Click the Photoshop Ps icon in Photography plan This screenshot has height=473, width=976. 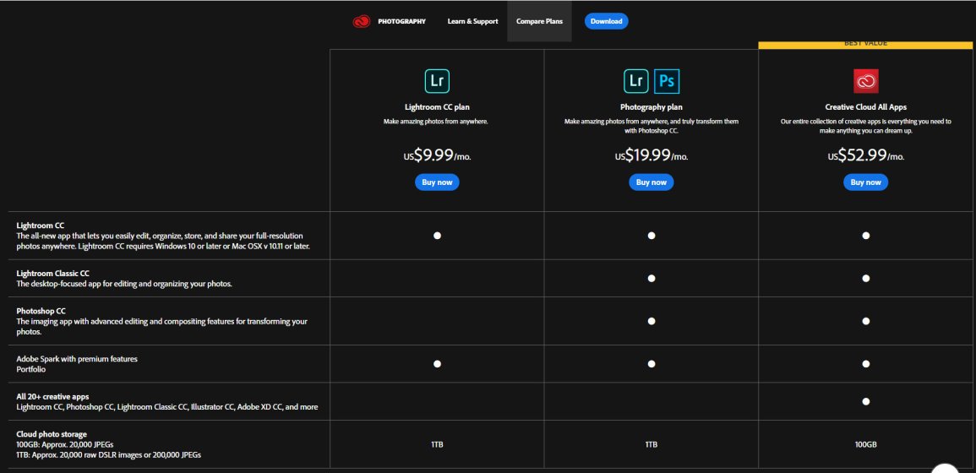[667, 81]
